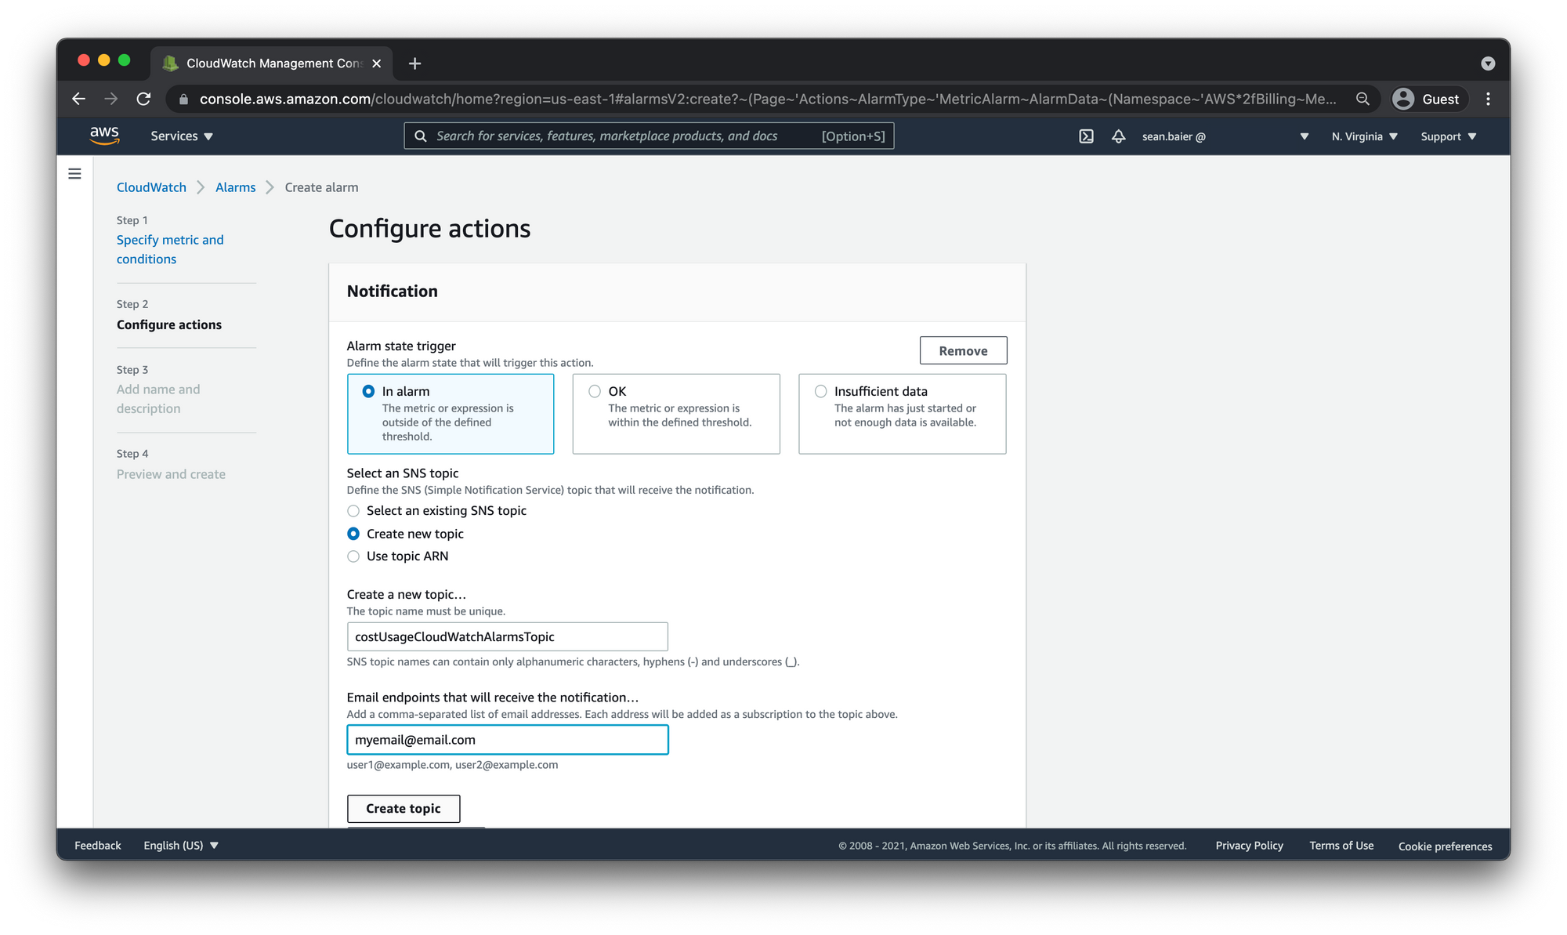1567x935 pixels.
Task: Expand the Support menu
Action: point(1448,136)
